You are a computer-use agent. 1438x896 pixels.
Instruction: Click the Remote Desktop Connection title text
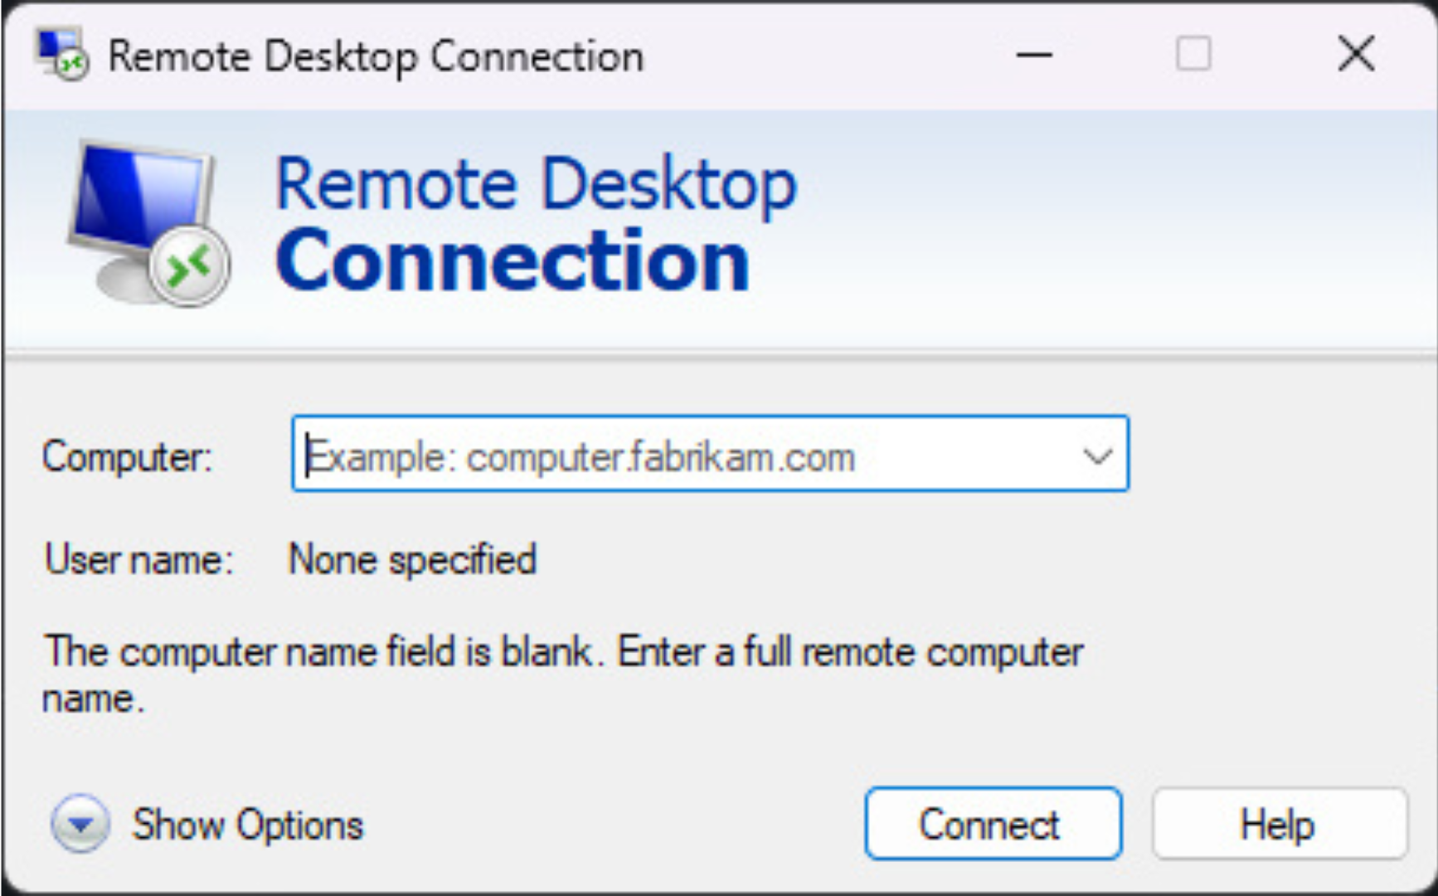click(x=373, y=55)
